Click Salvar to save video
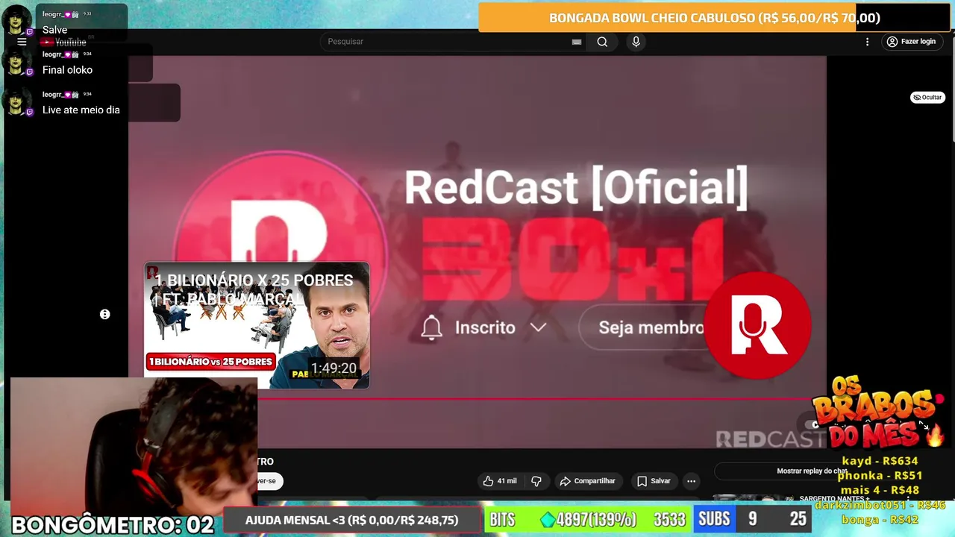 coord(654,481)
